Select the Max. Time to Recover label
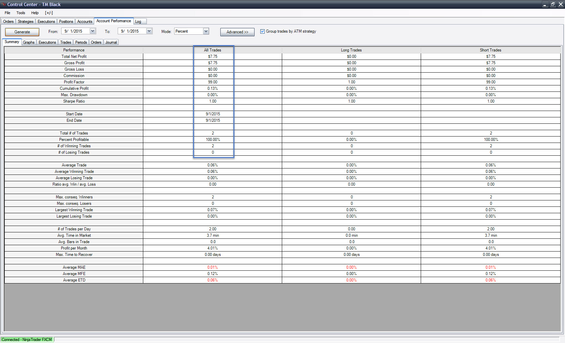This screenshot has height=343, width=565. 74,255
